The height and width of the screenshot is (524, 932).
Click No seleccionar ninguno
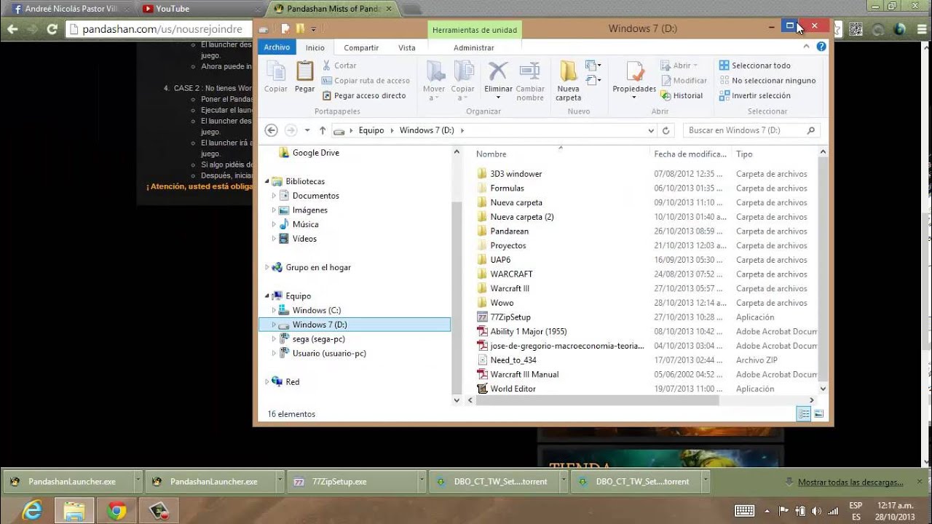click(767, 81)
